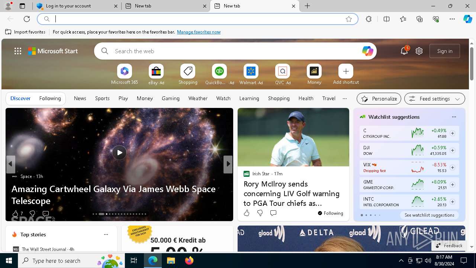The image size is (476, 268).
Task: Click the browser address bar
Action: point(197,19)
